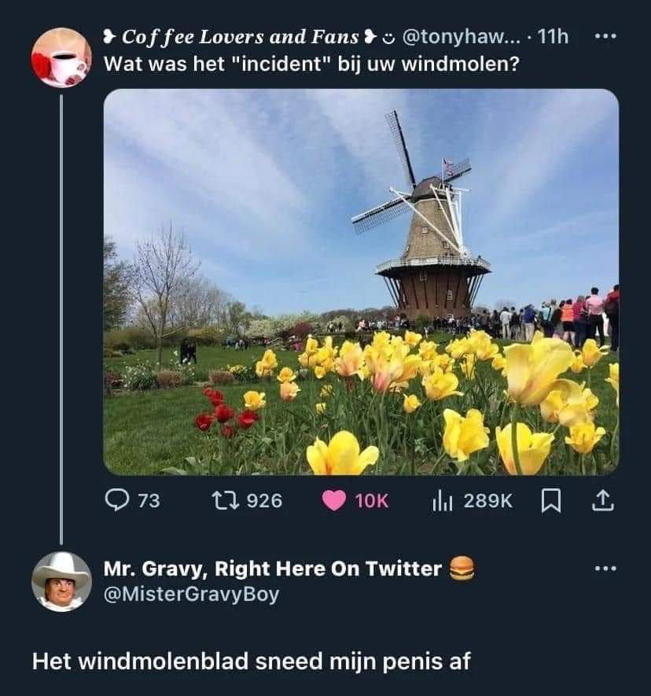Screen dimensions: 651x696
Task: Open the Coffee Lovers coffee cup avatar
Action: pos(61,57)
